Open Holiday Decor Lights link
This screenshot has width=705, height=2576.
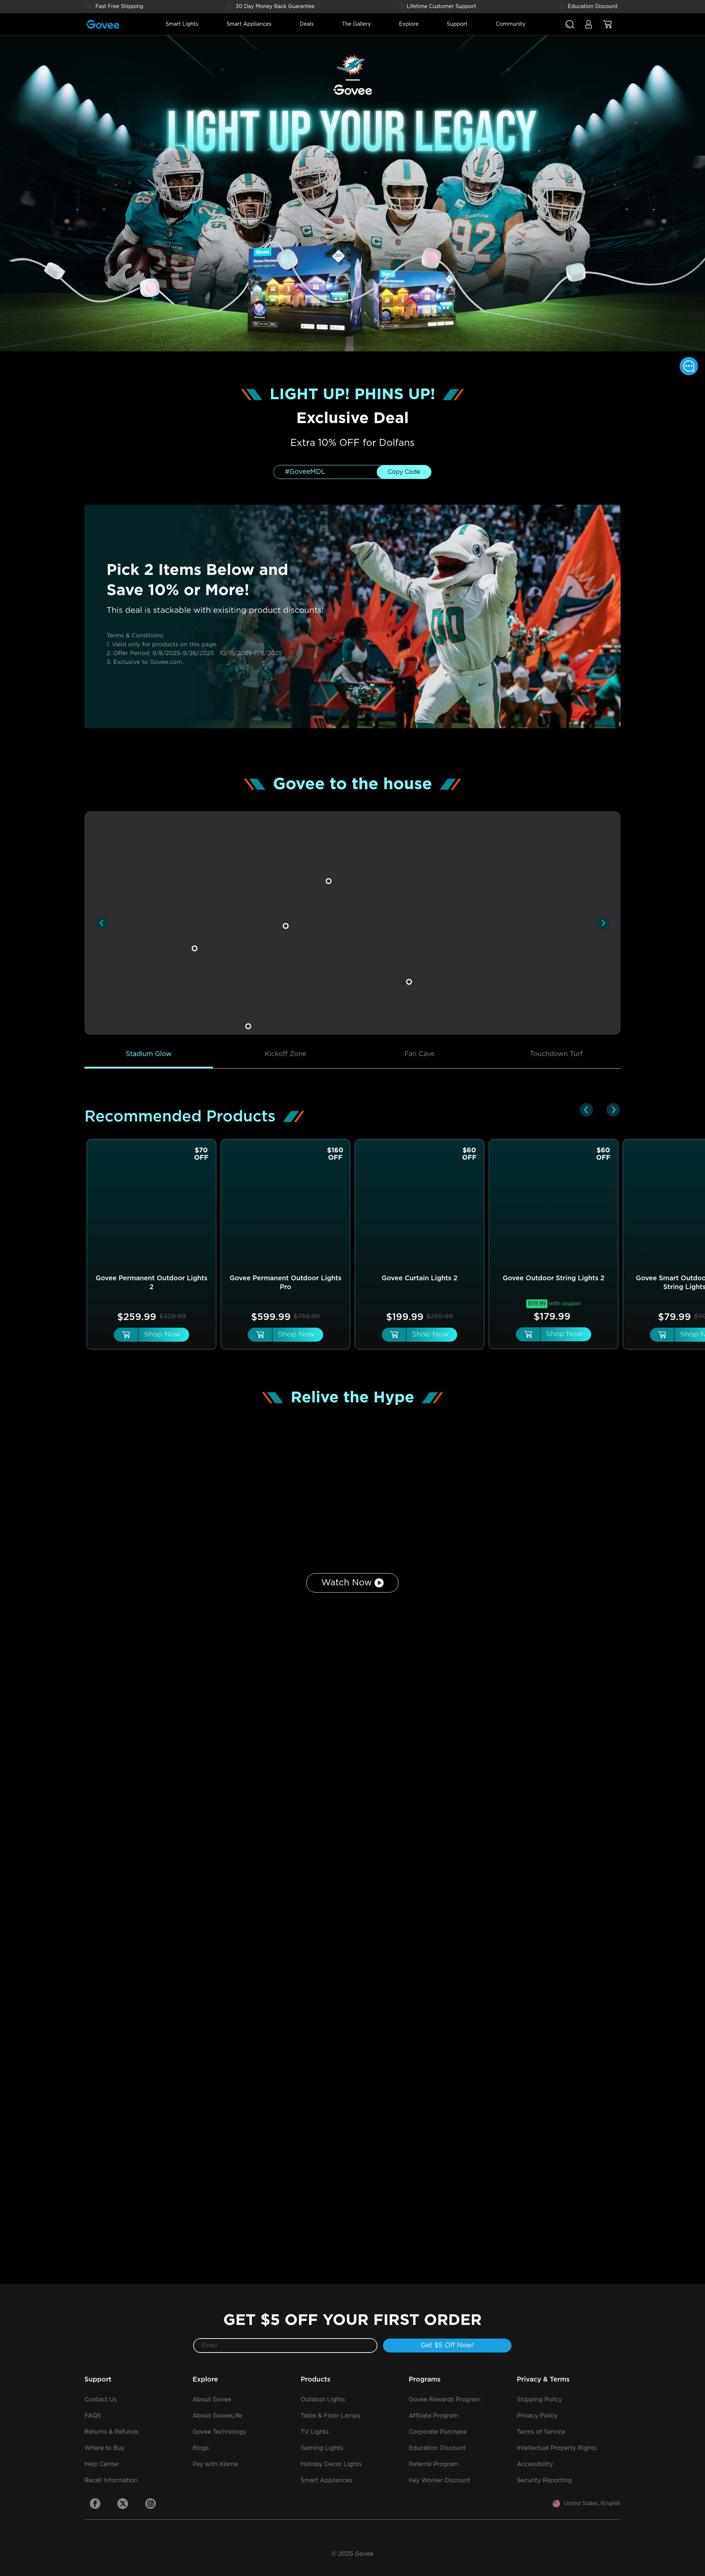(332, 2463)
